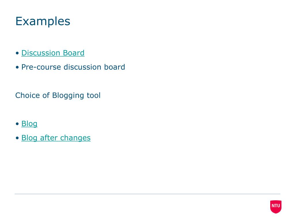Viewport: 295px width, 221px height.
Task: Click the word 'after' in the last link
Action: point(49,138)
